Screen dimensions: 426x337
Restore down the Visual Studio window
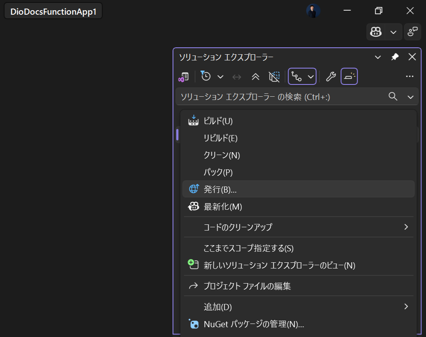click(x=379, y=11)
